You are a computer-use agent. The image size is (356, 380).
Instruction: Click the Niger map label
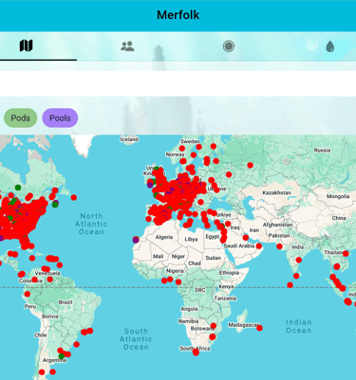178,257
